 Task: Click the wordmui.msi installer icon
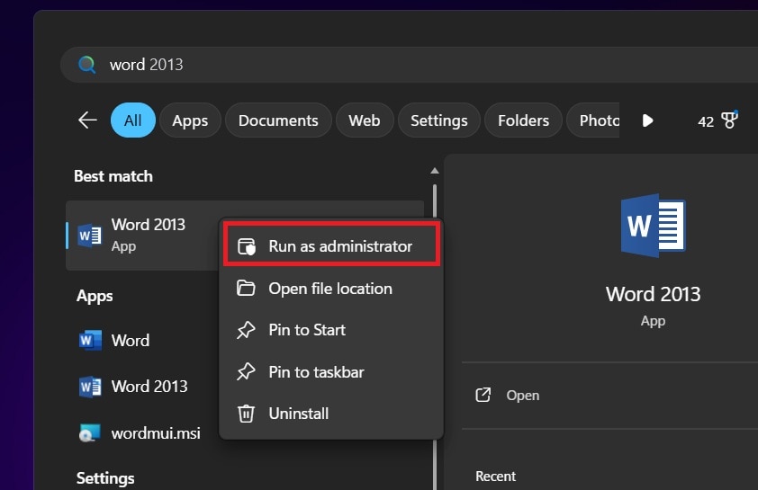89,433
